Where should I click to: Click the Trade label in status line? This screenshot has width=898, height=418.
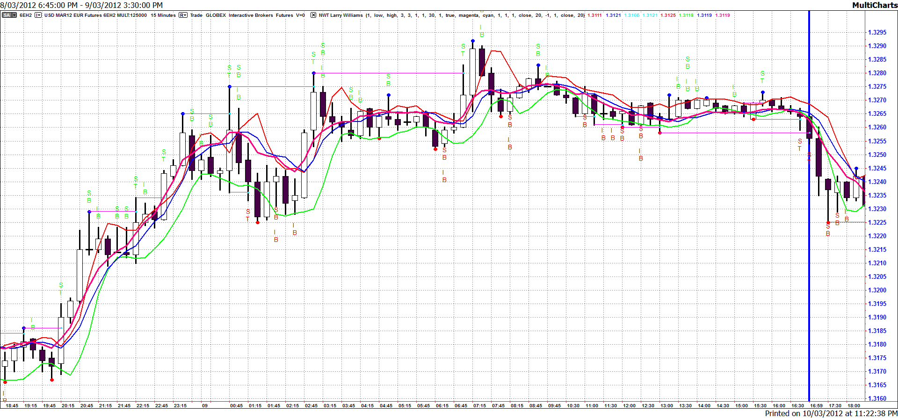point(196,15)
